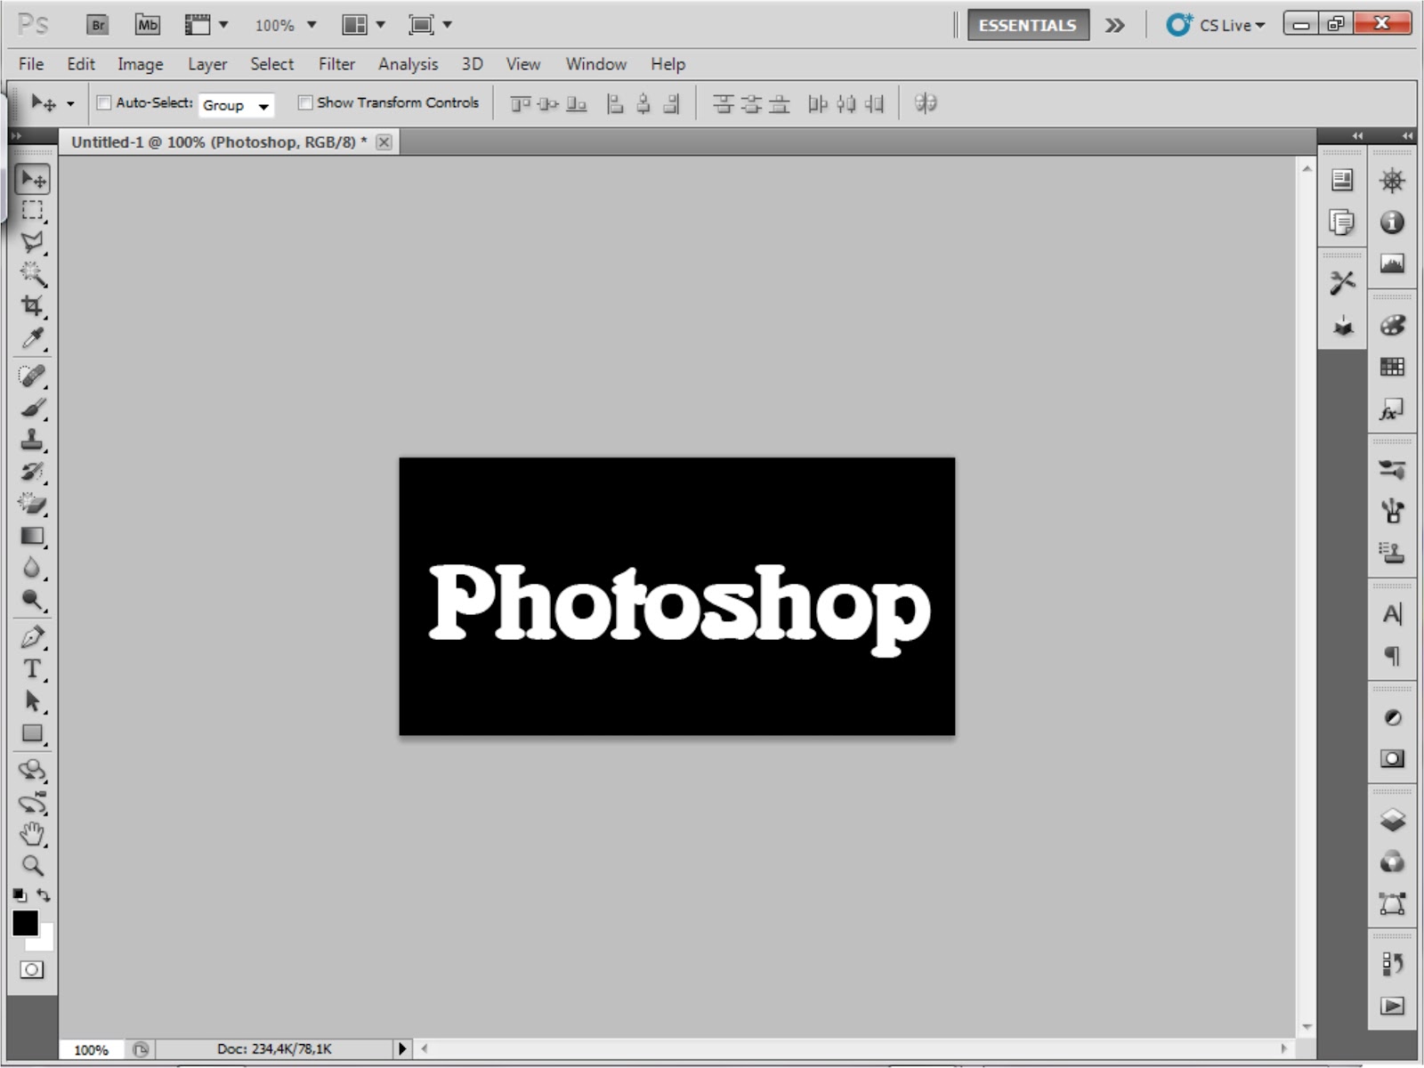Open the Histogram panel icon
The width and height of the screenshot is (1424, 1068).
tap(1393, 263)
